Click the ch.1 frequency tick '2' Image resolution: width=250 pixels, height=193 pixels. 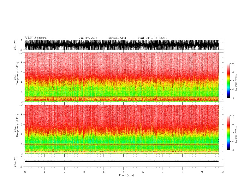click(22, 92)
